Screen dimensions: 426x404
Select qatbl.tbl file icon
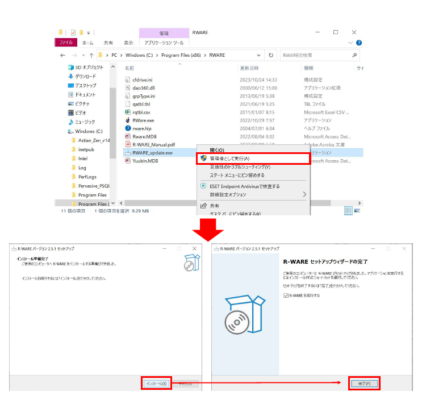click(128, 104)
